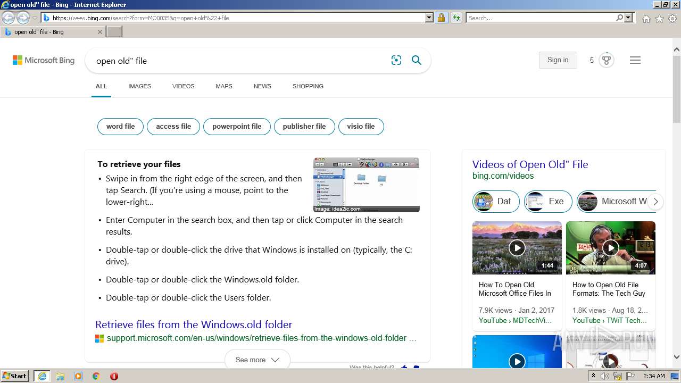Select the ALL results tab
Image resolution: width=681 pixels, height=383 pixels.
point(101,86)
